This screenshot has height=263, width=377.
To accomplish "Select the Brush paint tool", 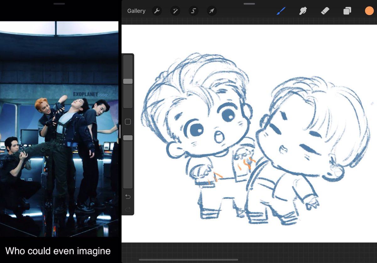I will 281,11.
